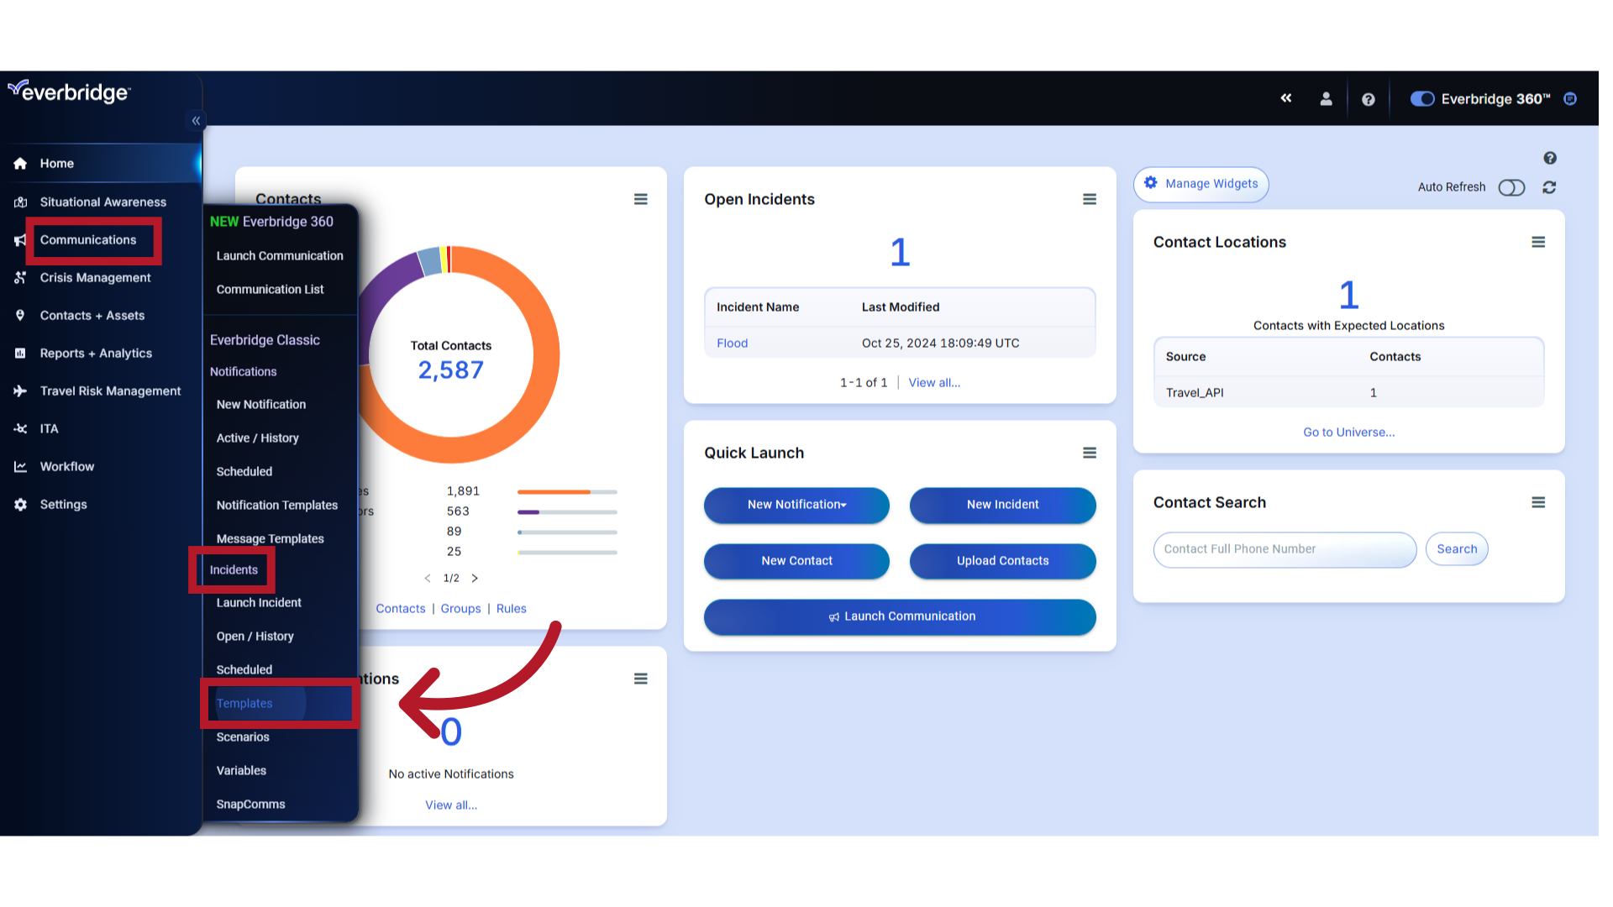This screenshot has height=907, width=1613.
Task: Click View all in Notifications widget
Action: pos(451,805)
